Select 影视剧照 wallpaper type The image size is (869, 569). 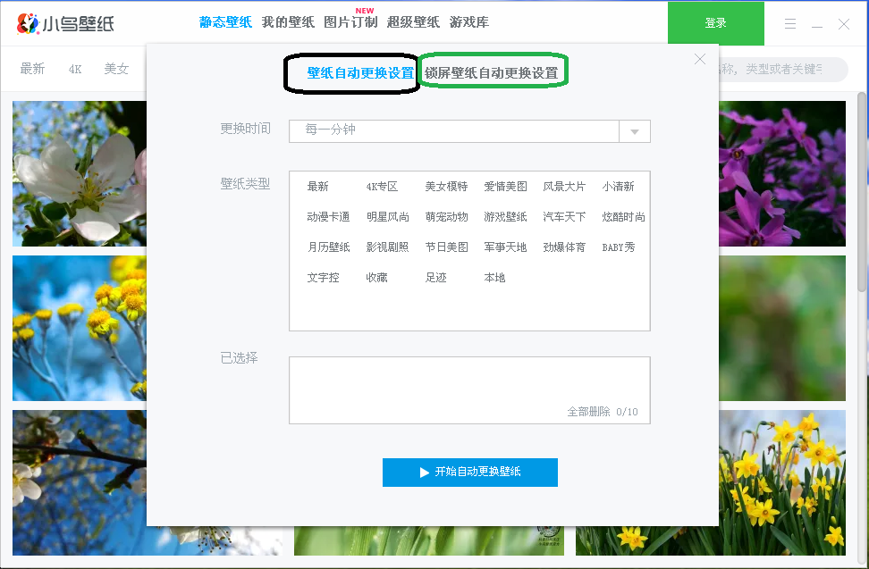(x=387, y=247)
